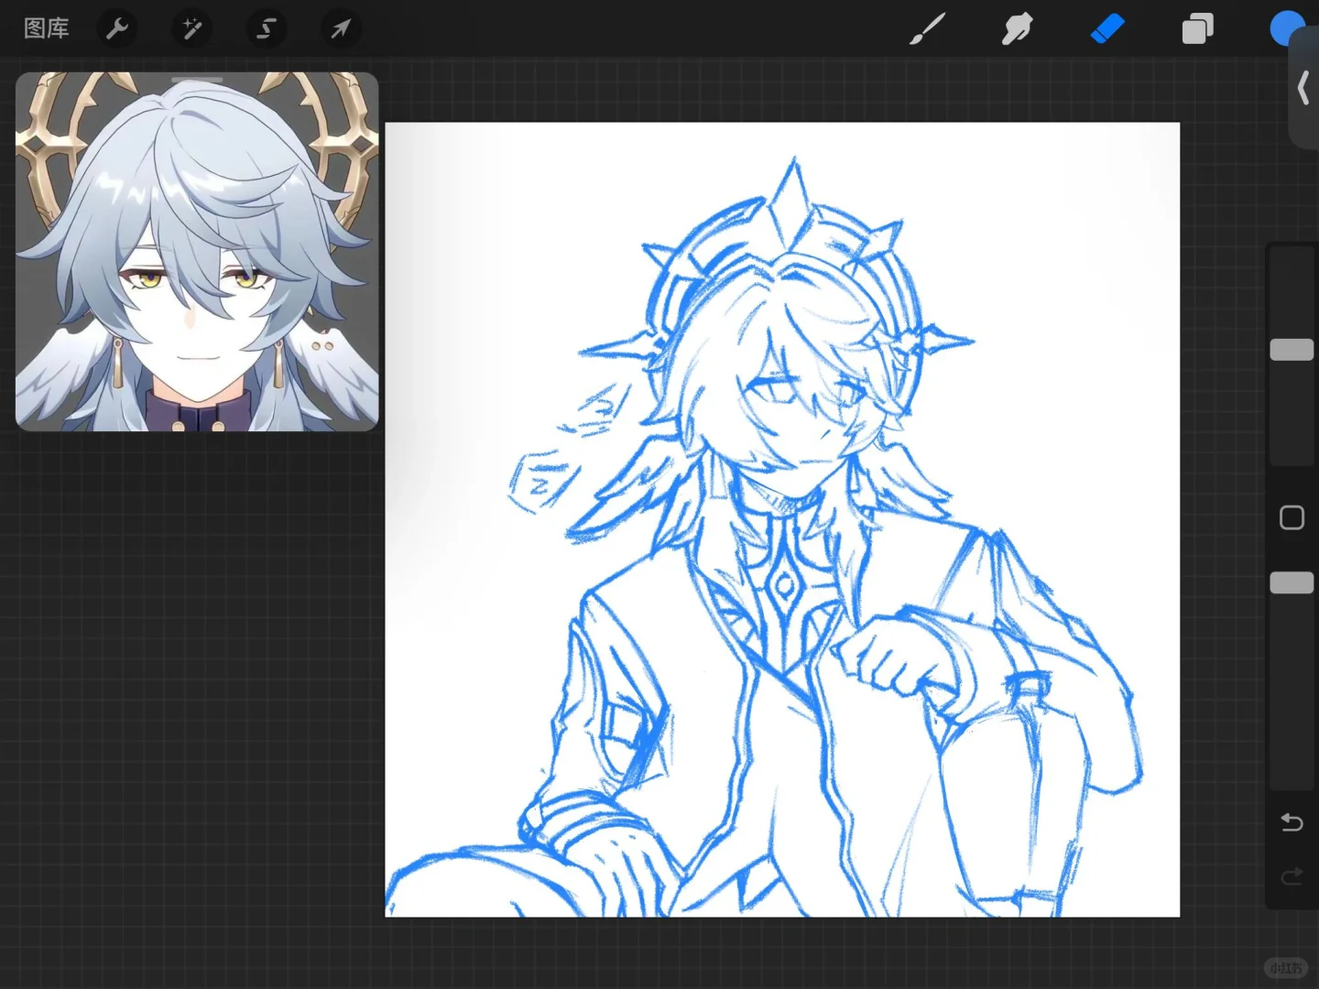Adjust the brush opacity slider handle
The width and height of the screenshot is (1319, 989).
tap(1292, 582)
